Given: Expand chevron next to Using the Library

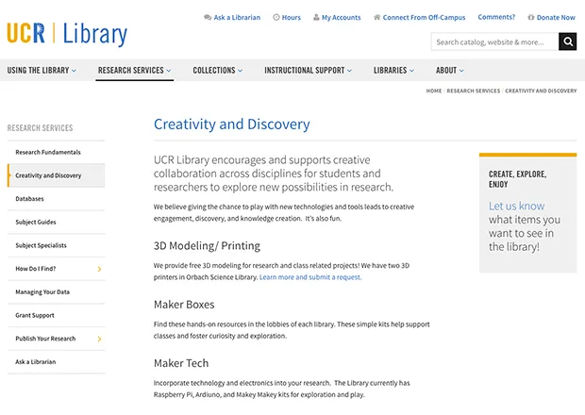Looking at the screenshot, I should [74, 71].
